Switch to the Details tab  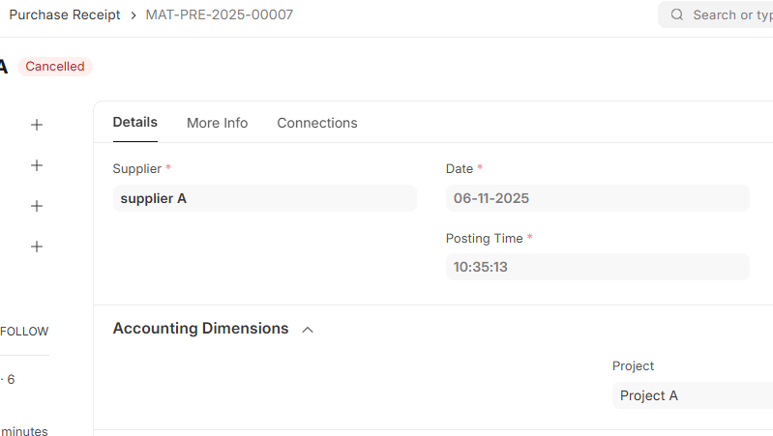(x=134, y=123)
